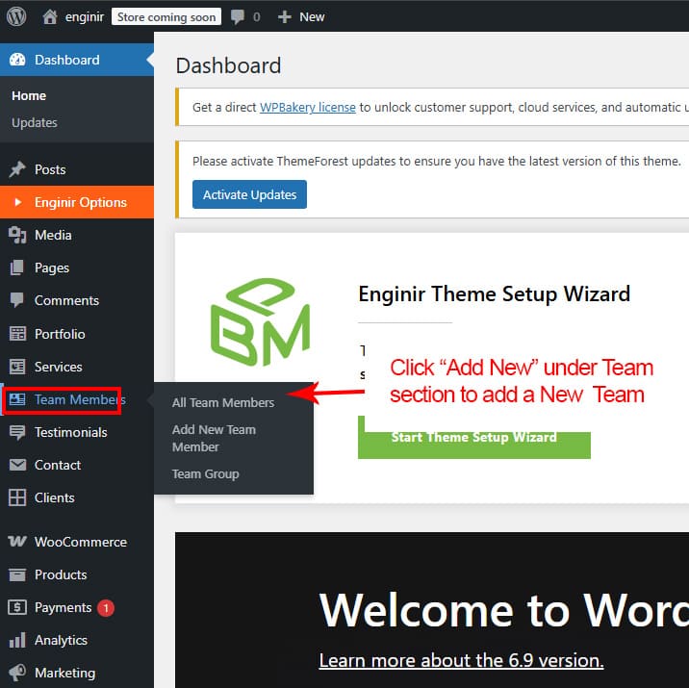Click the Marketing megaphone icon
This screenshot has height=688, width=689.
coord(17,673)
